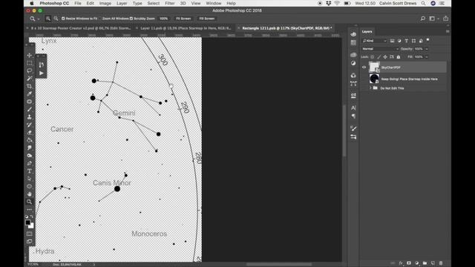Select the Hand tool
The image size is (475, 267).
tap(30, 194)
